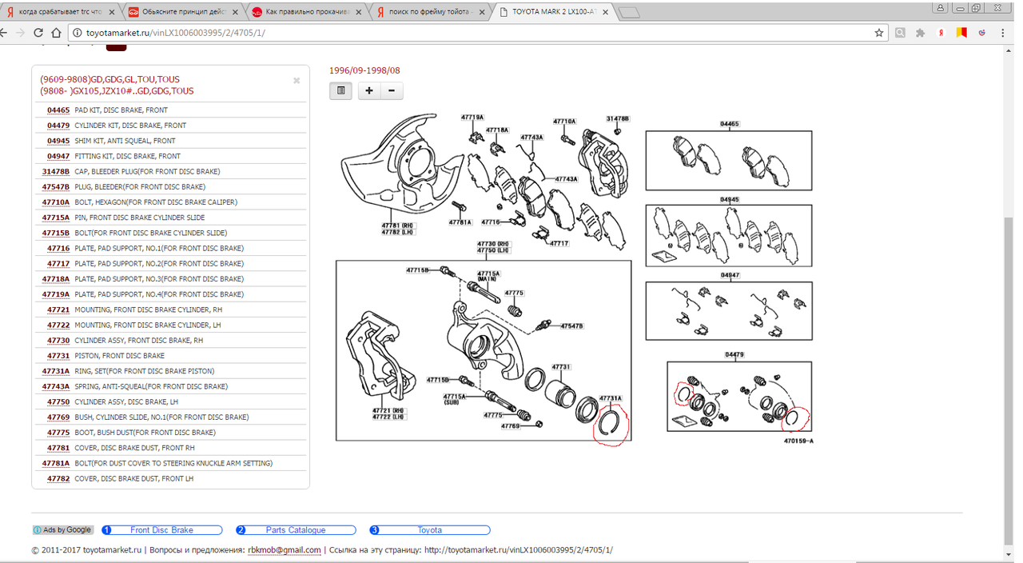The width and height of the screenshot is (1023, 563).
Task: Open part 47782 Dust Cover LH
Action: (58, 478)
